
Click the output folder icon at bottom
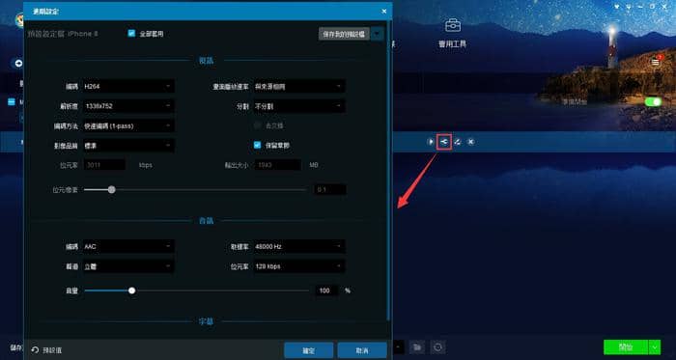pyautogui.click(x=416, y=347)
